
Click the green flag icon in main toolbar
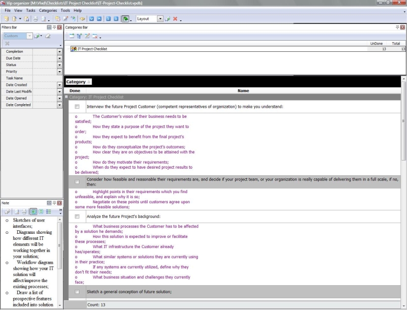(125, 19)
